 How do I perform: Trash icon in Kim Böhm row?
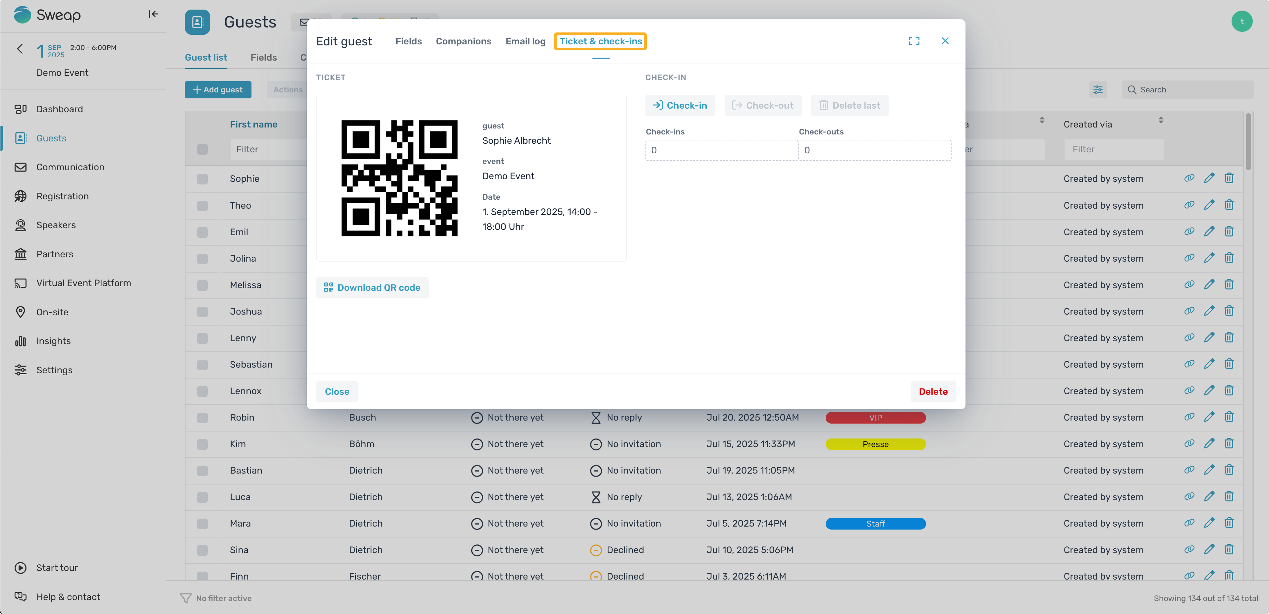click(1229, 444)
